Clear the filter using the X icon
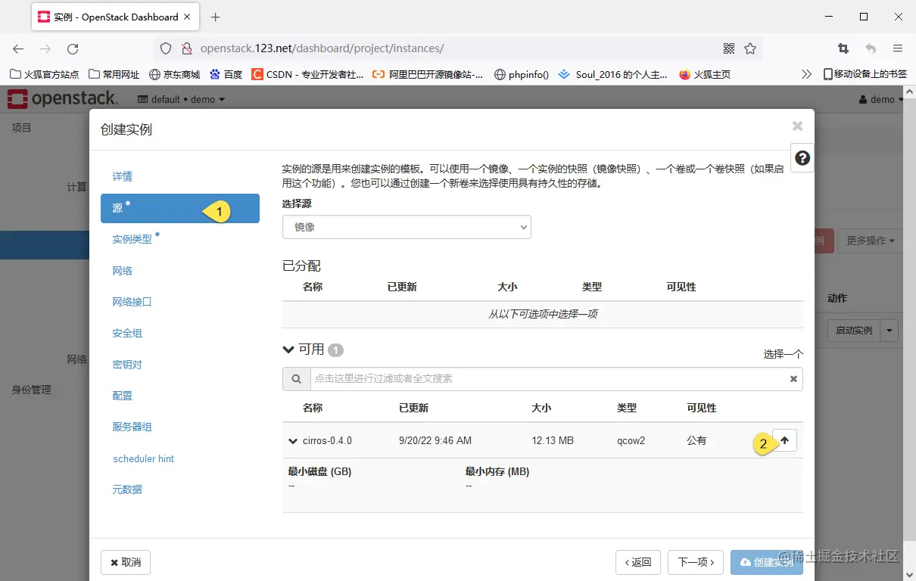916x581 pixels. [x=793, y=378]
